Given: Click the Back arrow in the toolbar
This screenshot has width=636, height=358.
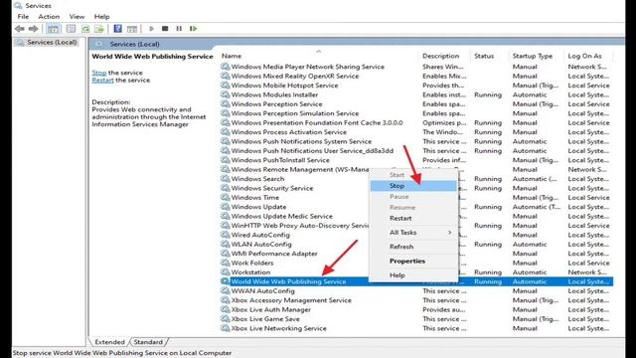Looking at the screenshot, I should 19,29.
